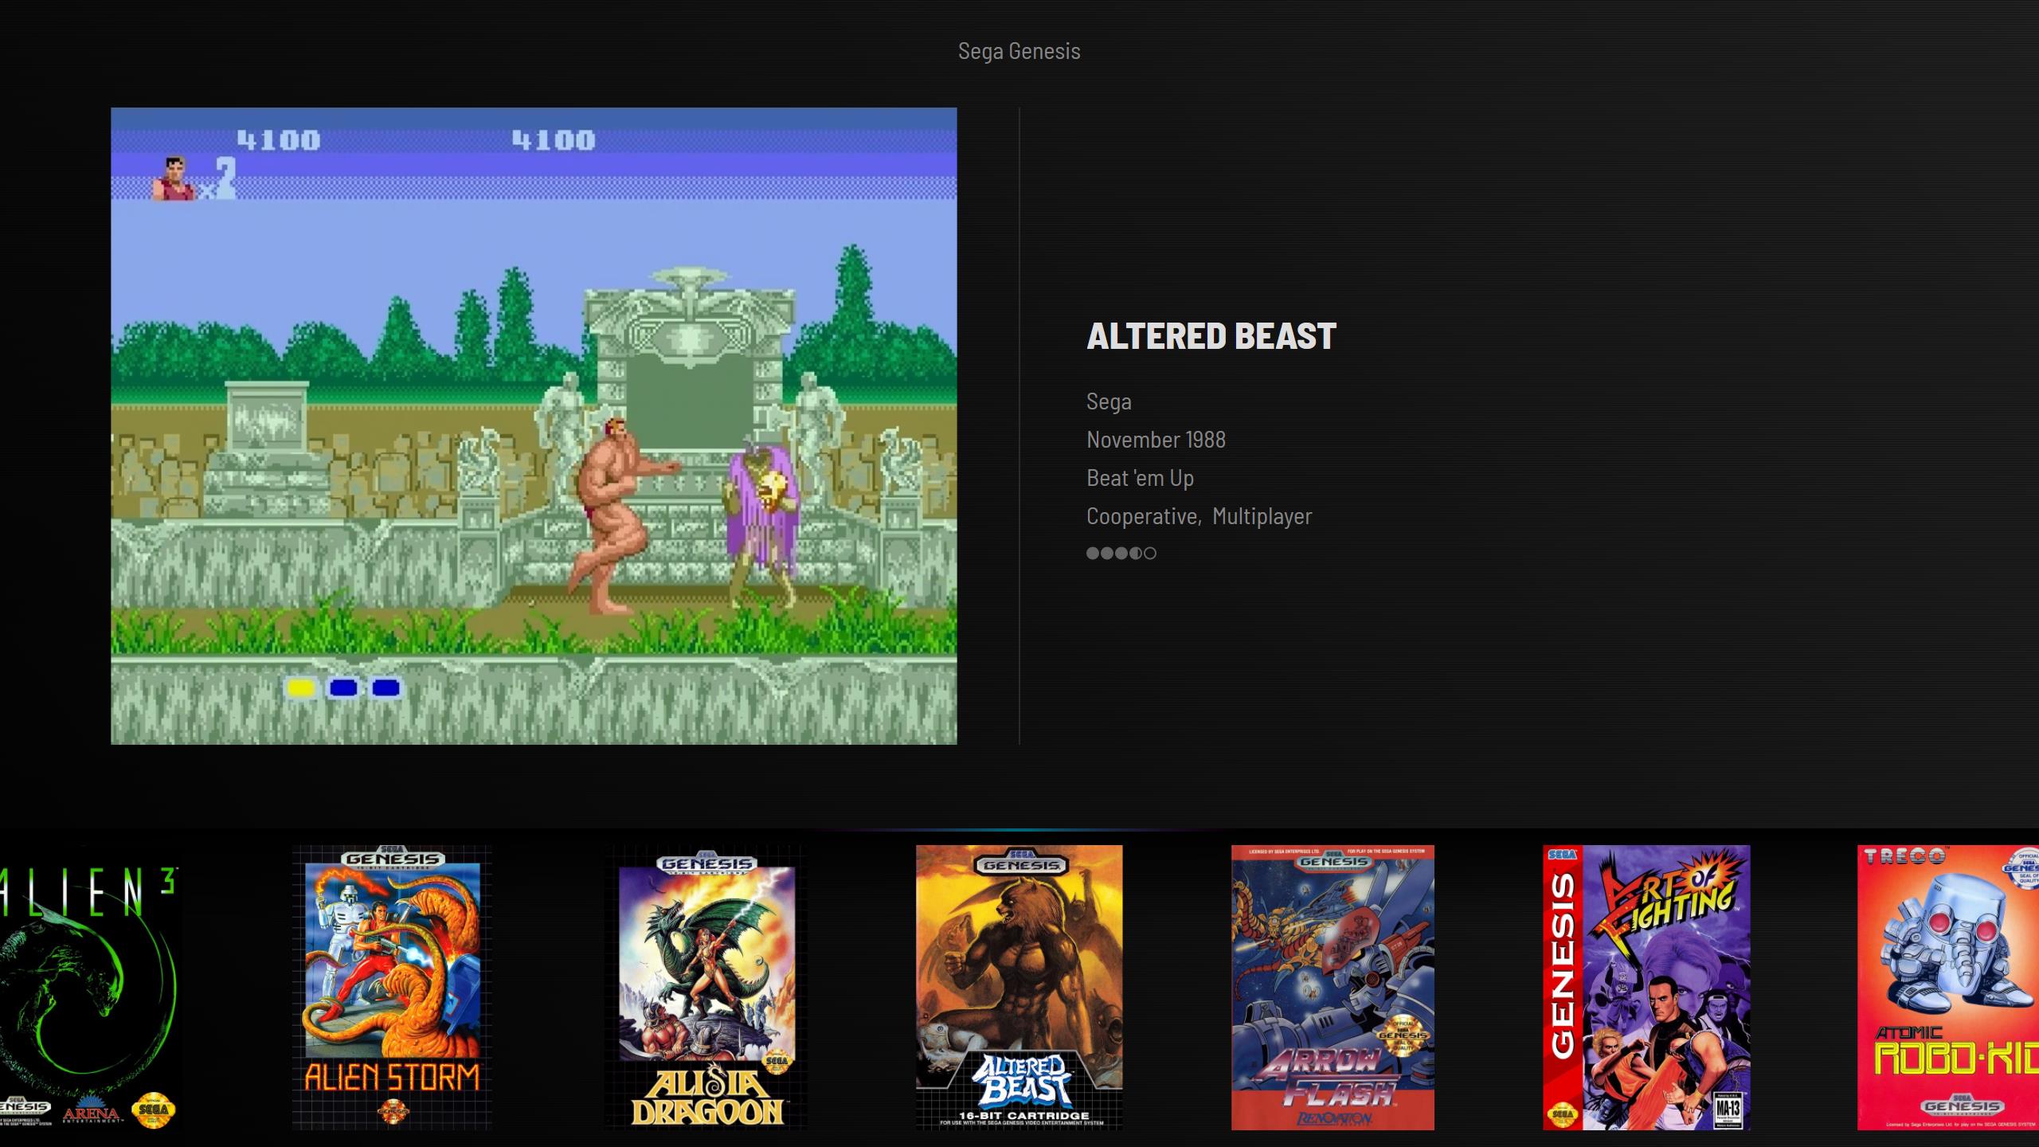Click the Cooperative, Multiplayer label

point(1199,516)
